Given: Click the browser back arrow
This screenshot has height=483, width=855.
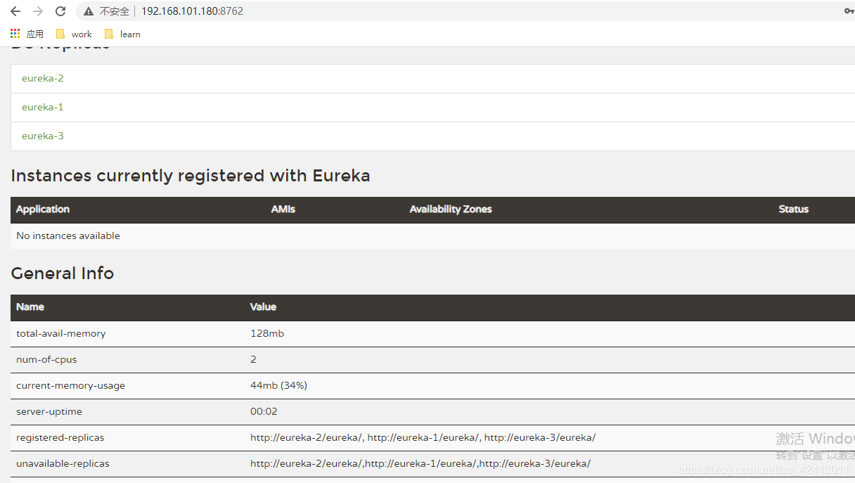Looking at the screenshot, I should tap(15, 11).
